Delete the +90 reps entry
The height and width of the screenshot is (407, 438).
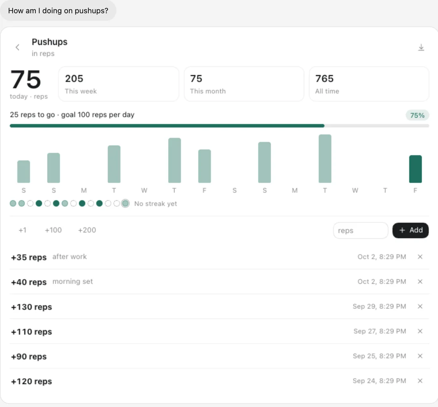(x=420, y=356)
